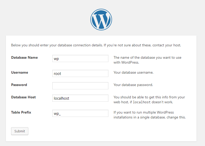The height and width of the screenshot is (146, 205).
Task: Click the WordPress logo at the top
Action: (x=101, y=20)
